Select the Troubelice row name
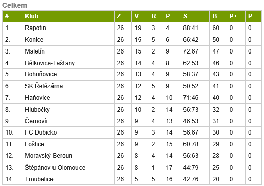 tap(39, 179)
